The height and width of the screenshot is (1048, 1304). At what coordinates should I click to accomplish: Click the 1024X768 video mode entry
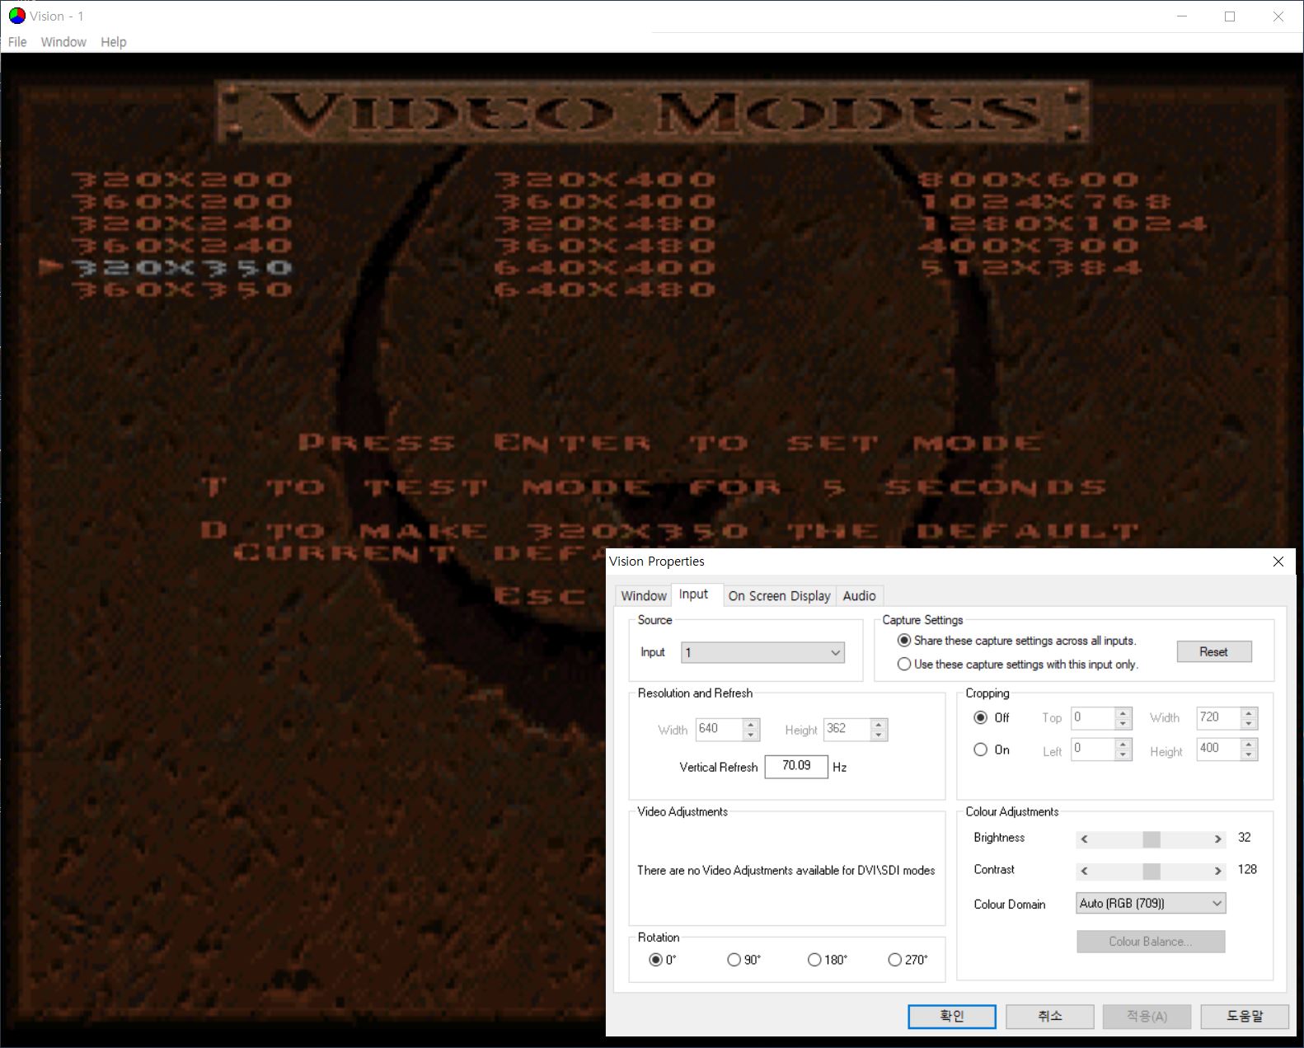coord(1045,202)
